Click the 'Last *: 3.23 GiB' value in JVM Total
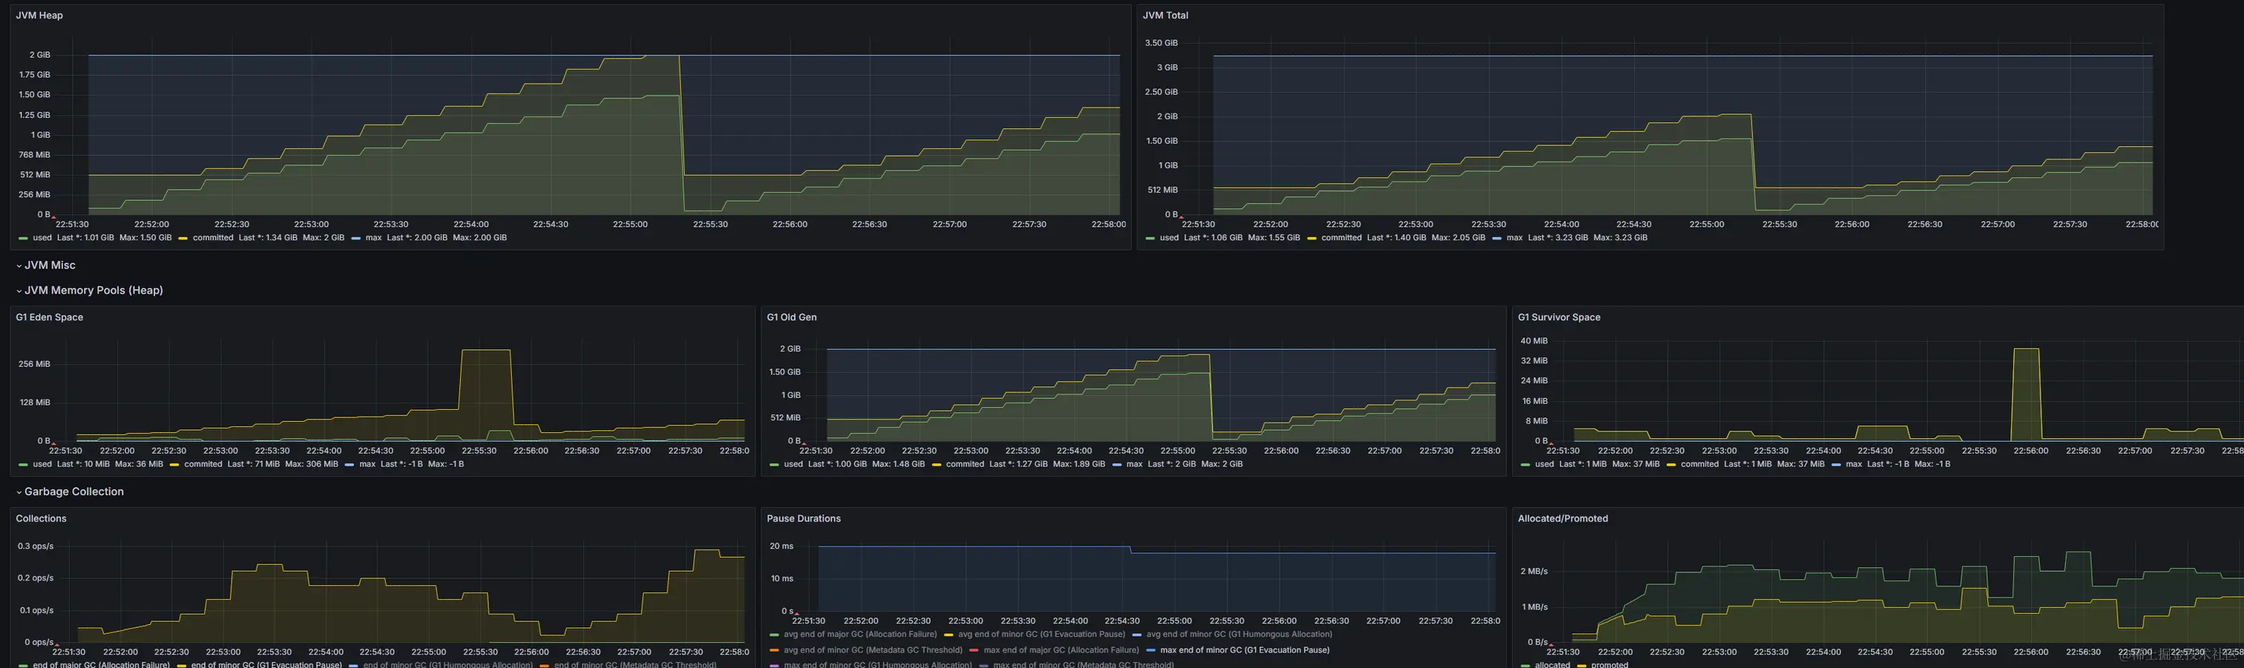The height and width of the screenshot is (668, 2244). (x=1558, y=237)
